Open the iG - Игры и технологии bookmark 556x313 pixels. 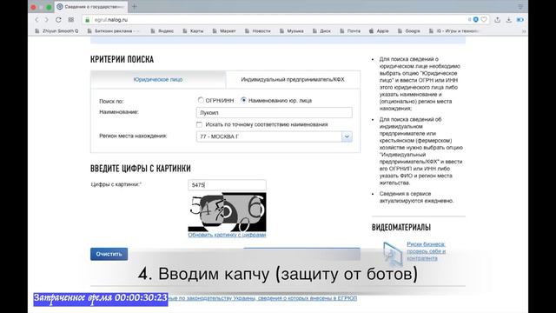454,31
